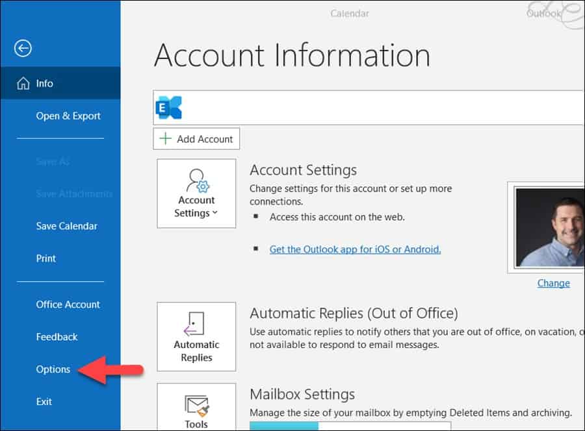585x431 pixels.
Task: Click the Tools envelope broom icon
Action: (197, 406)
